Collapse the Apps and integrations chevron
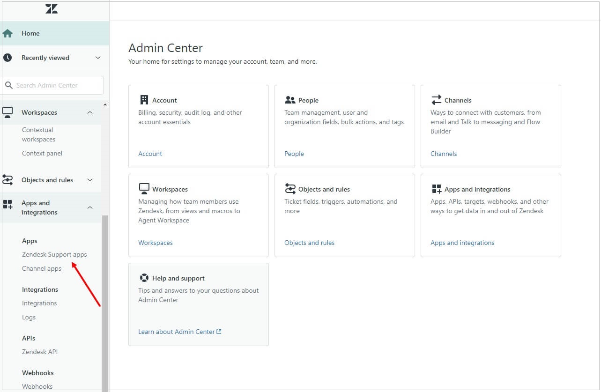The image size is (601, 392). (x=90, y=207)
